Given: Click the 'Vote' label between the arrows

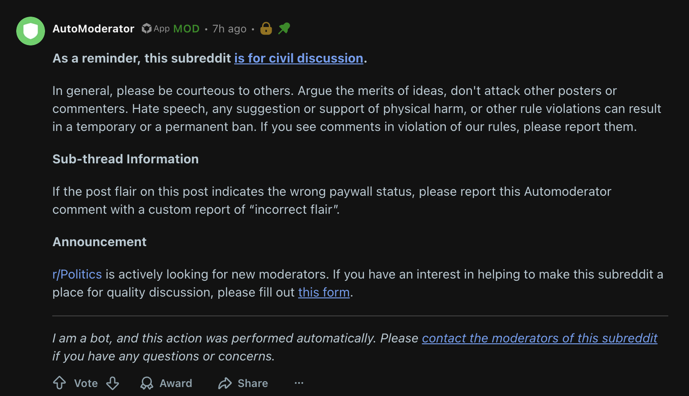Looking at the screenshot, I should tap(86, 383).
